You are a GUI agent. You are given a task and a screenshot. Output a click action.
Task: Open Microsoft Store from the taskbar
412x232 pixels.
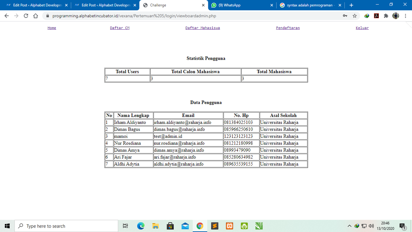coord(170,226)
